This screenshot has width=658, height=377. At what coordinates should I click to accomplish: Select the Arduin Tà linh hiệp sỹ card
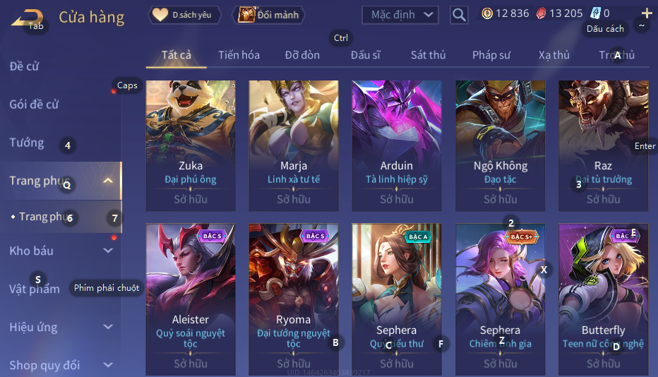397,145
